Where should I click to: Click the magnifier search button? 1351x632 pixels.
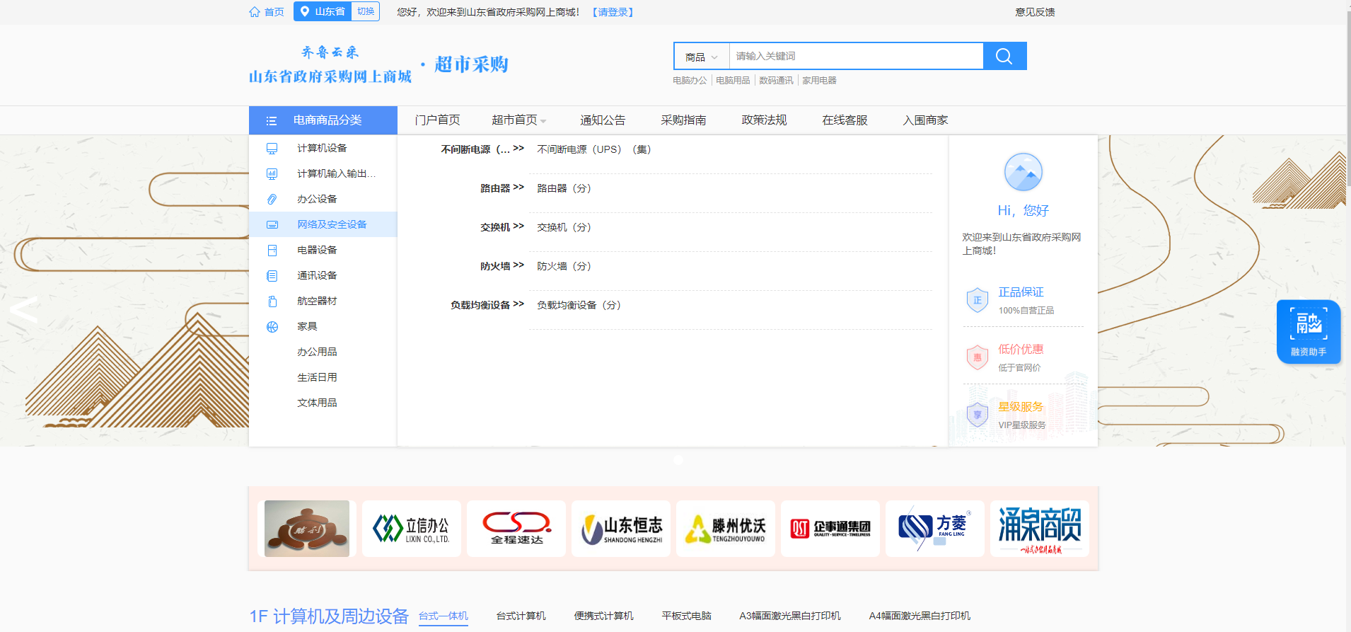point(1004,56)
